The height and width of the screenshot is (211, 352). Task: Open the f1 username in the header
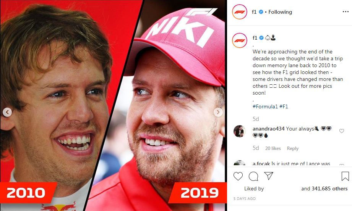254,12
